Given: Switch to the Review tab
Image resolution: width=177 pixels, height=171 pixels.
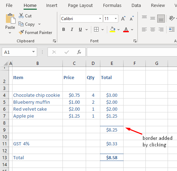Looking at the screenshot, I should 158,6.
